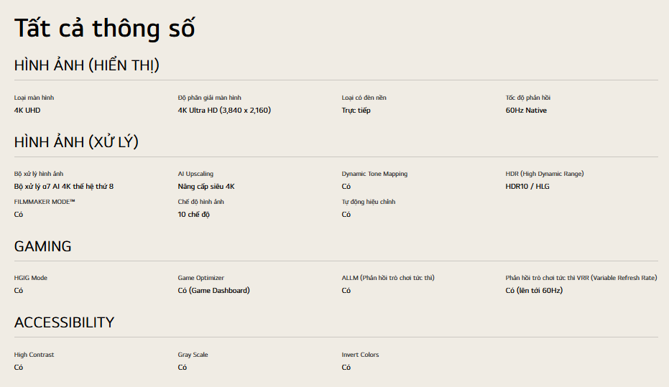Select the 'High Contrast' accessibility label
Screen dimensions: 669x387
(x=34, y=355)
